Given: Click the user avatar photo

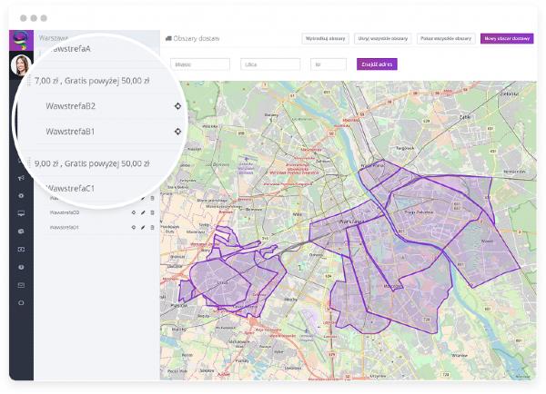Looking at the screenshot, I should pyautogui.click(x=21, y=66).
